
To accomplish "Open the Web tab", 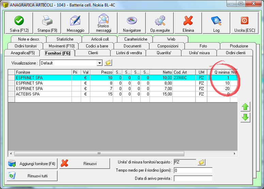I will [171, 39].
